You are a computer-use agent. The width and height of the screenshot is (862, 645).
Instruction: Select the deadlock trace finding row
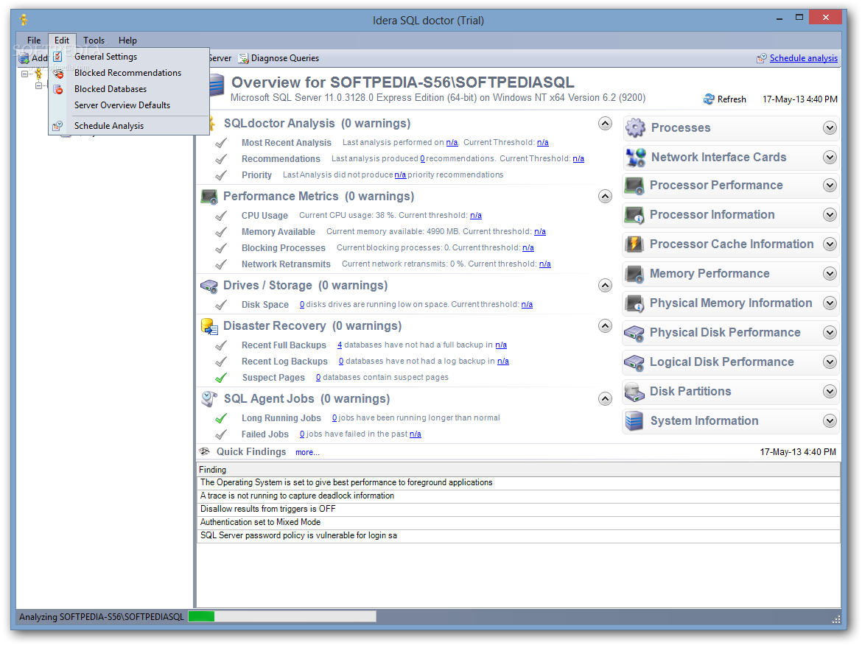(x=518, y=496)
